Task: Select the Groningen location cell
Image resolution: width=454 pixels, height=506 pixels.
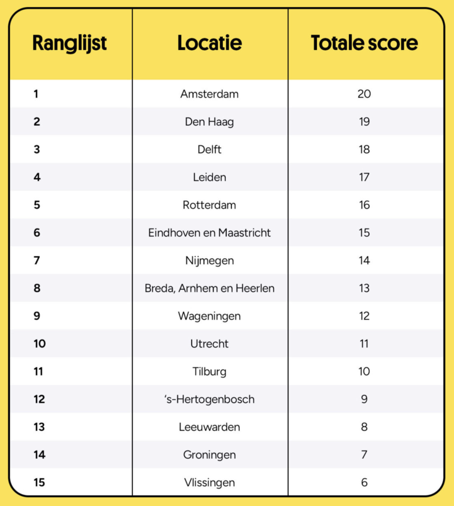Action: coord(209,455)
